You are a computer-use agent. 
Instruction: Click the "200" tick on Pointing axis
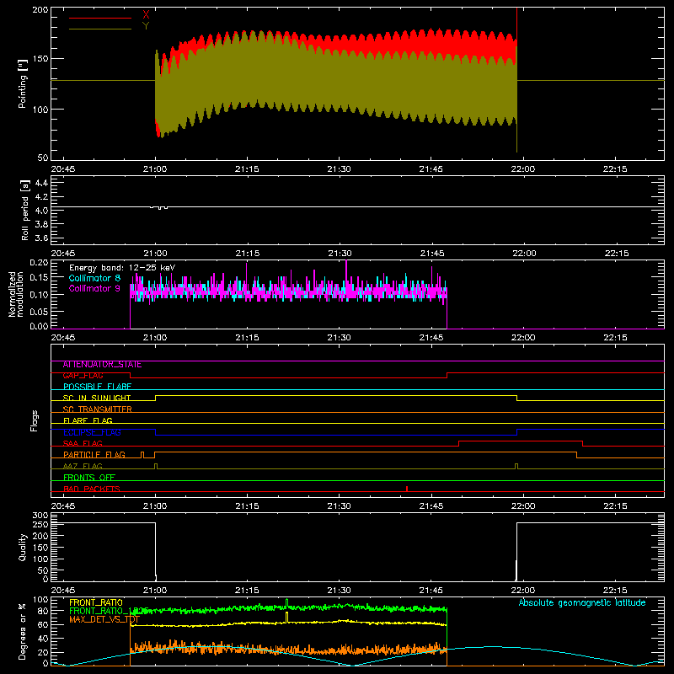pos(40,9)
